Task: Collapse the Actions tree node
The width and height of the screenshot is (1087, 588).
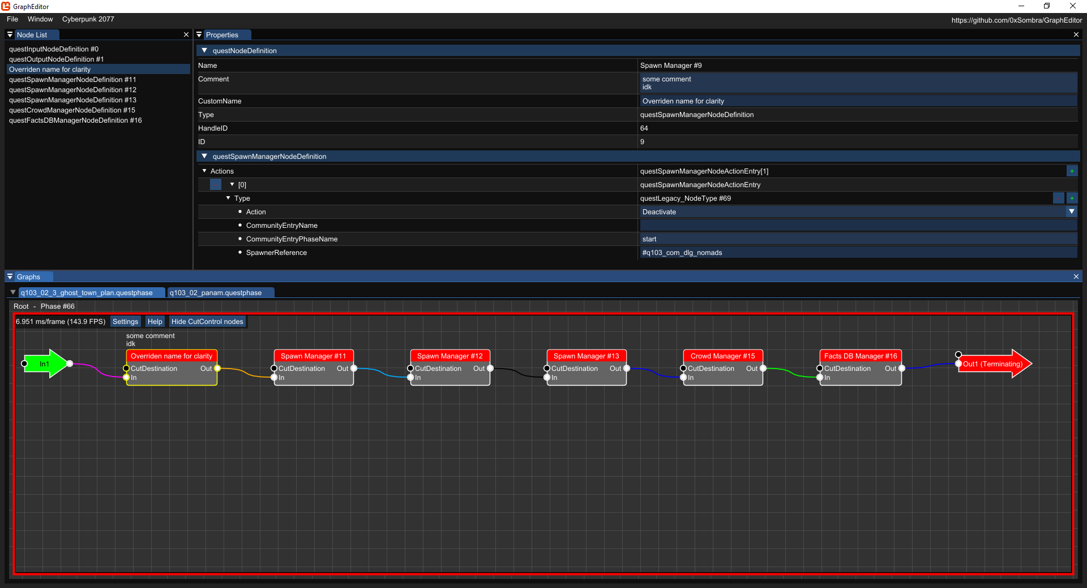Action: coord(204,171)
